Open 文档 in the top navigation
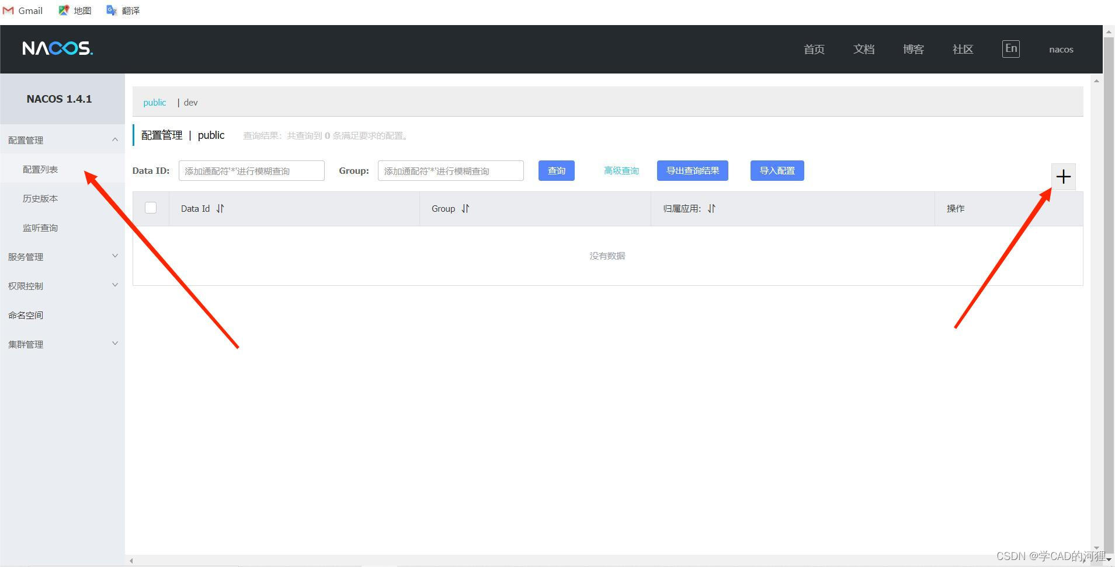 pos(864,49)
